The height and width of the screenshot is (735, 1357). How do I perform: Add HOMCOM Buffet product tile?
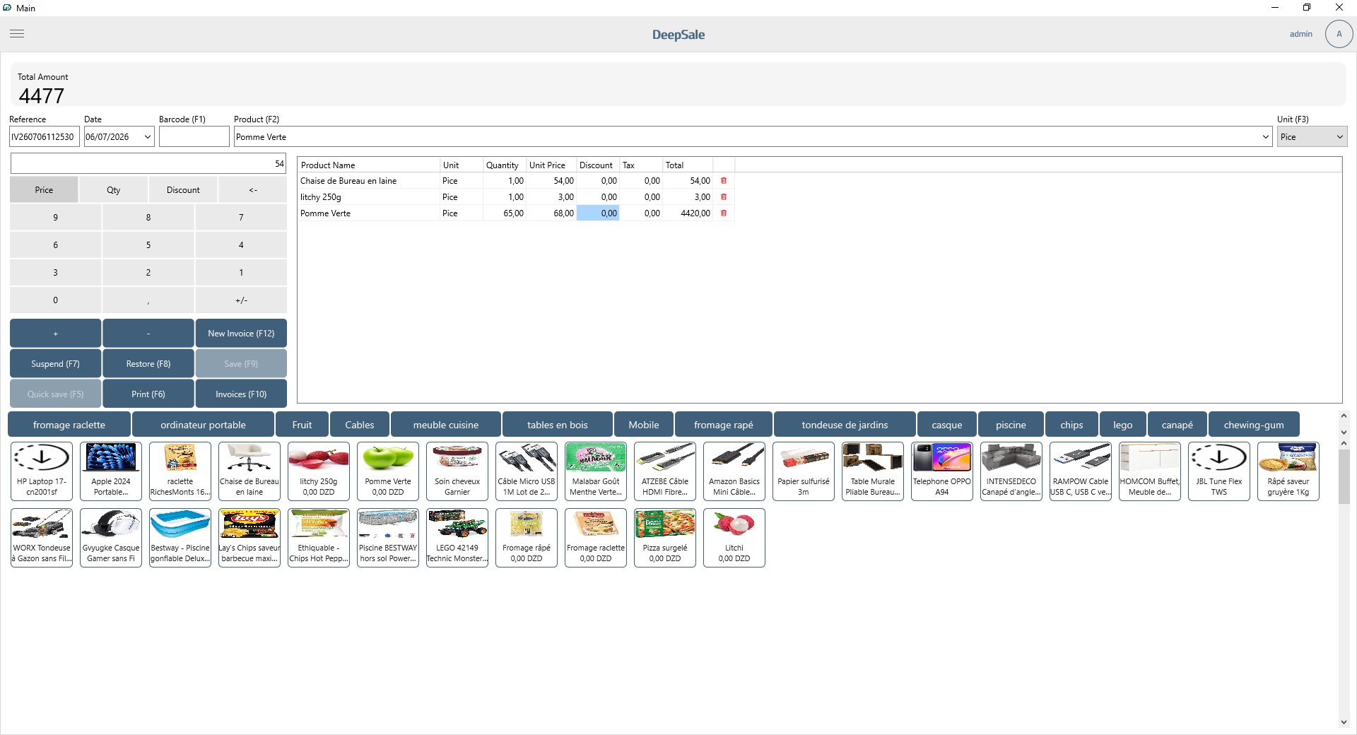coord(1150,471)
